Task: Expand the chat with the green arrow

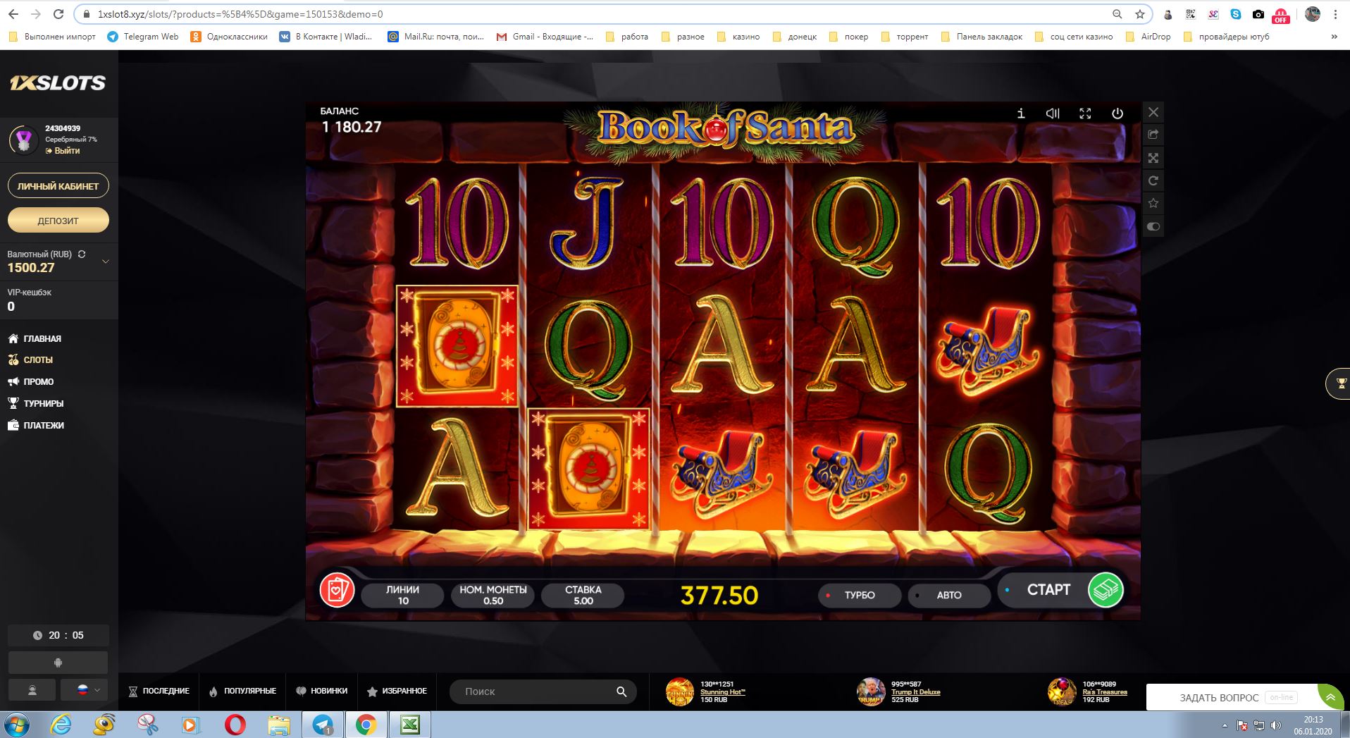Action: pyautogui.click(x=1330, y=697)
